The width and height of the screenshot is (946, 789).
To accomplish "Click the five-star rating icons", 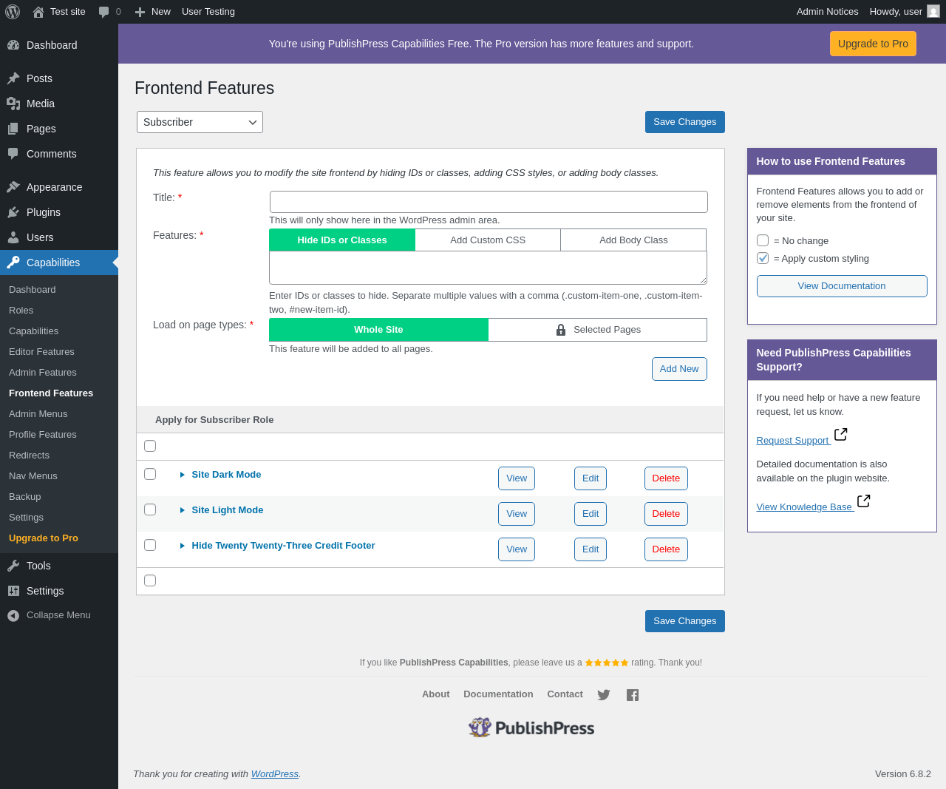I will (x=607, y=663).
